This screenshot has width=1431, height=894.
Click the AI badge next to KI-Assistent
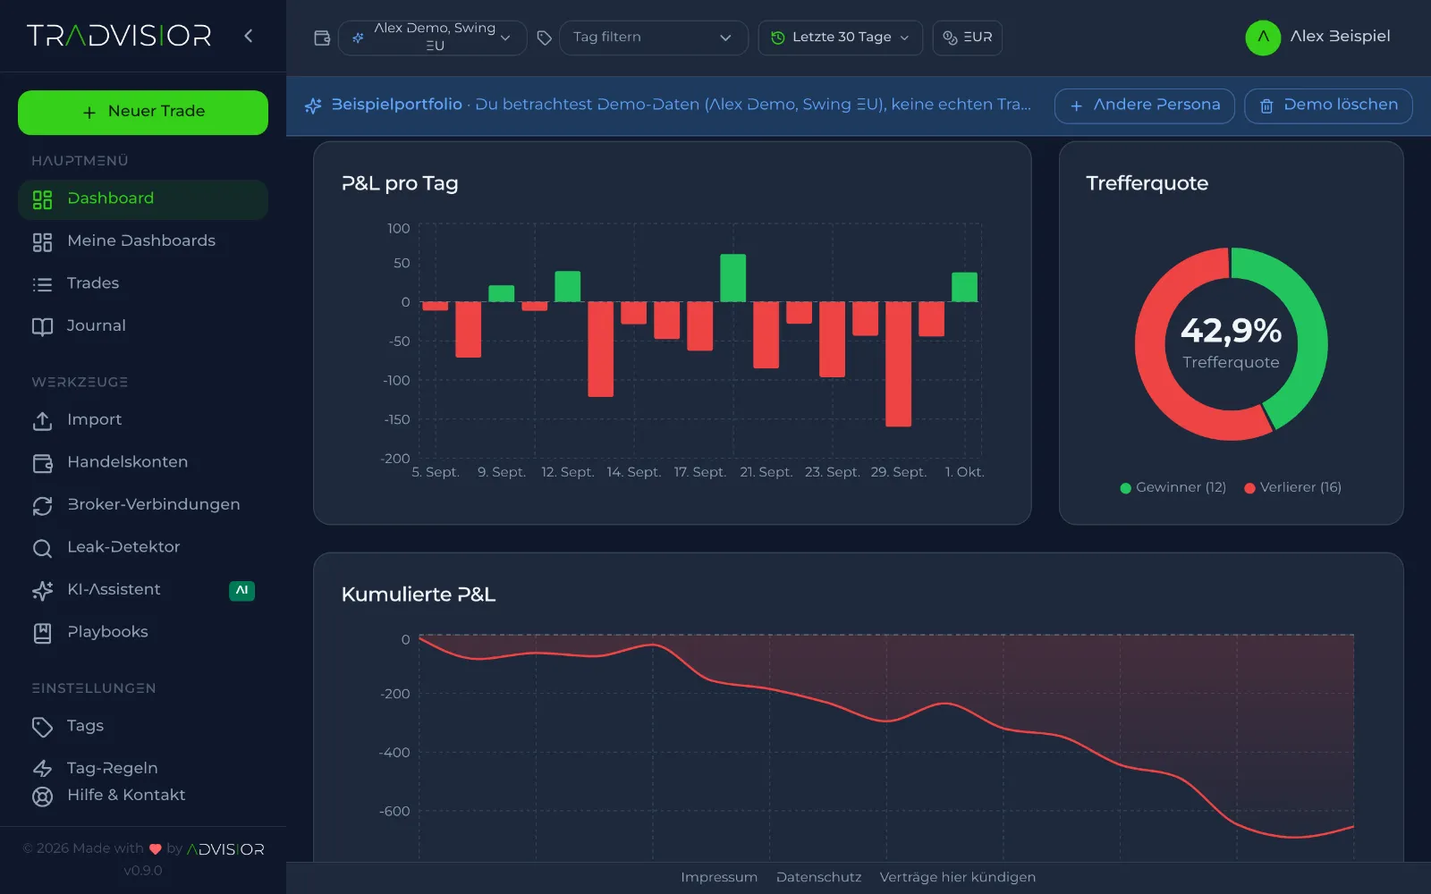click(x=241, y=590)
